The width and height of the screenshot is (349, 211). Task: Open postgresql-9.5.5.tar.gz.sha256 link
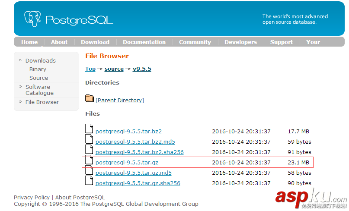[138, 183]
